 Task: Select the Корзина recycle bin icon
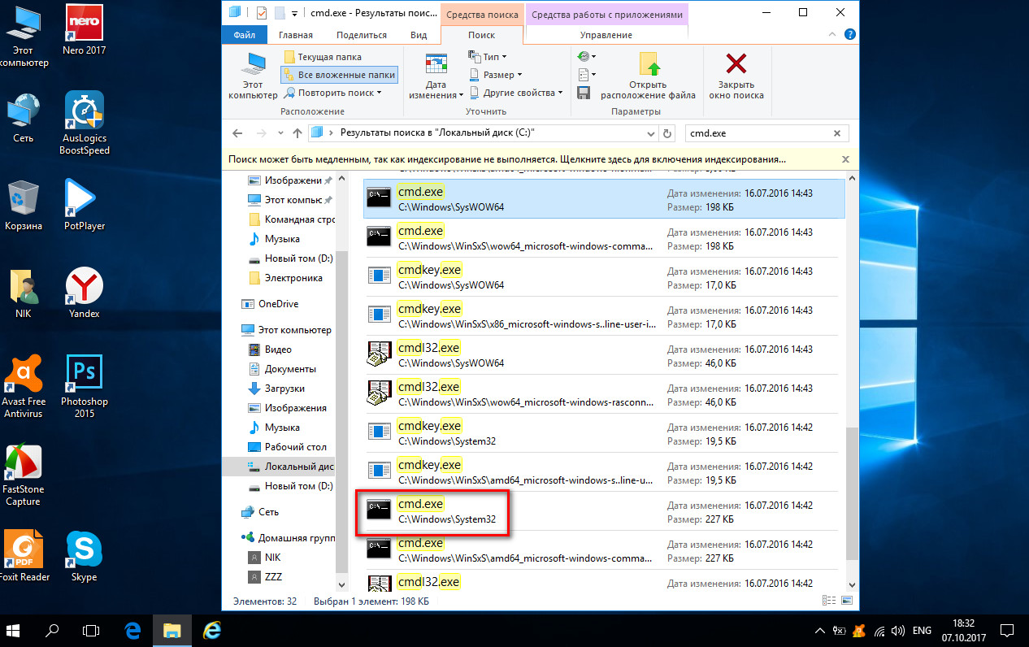[24, 205]
